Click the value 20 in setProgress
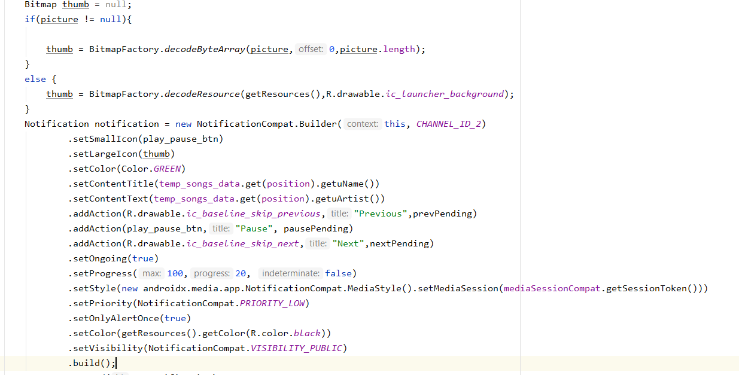Screen dimensions: 739x375 click(241, 273)
